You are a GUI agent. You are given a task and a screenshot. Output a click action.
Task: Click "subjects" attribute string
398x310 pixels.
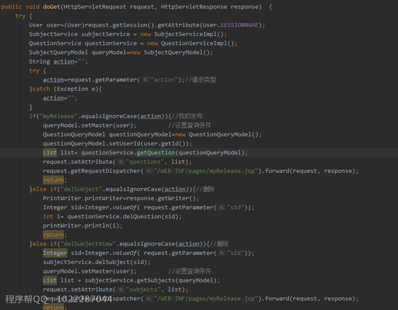pos(143,290)
